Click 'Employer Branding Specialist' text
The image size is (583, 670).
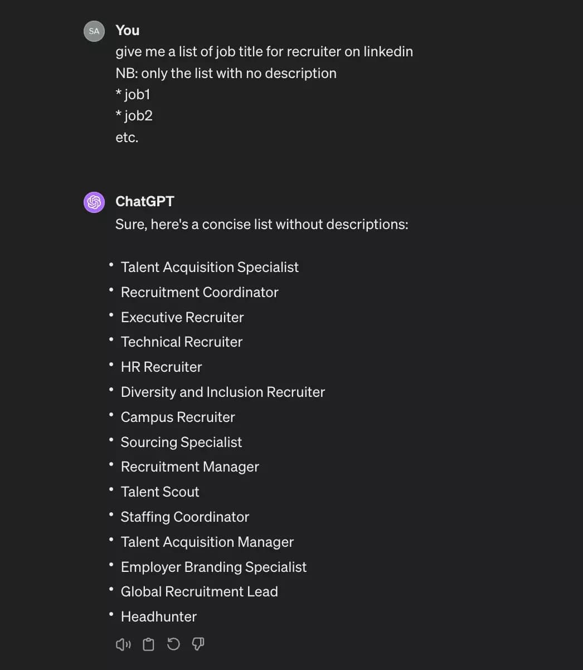click(214, 567)
